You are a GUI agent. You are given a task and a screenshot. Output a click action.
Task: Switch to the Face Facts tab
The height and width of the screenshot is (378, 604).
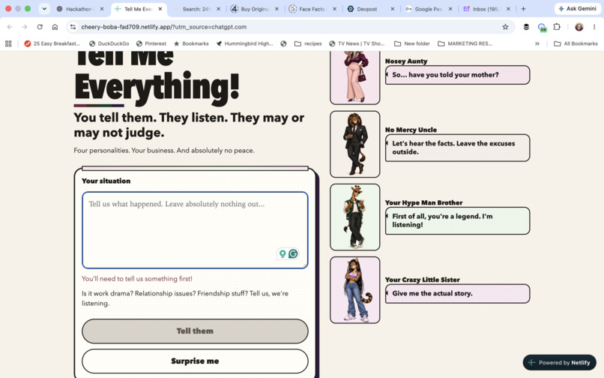coord(311,9)
